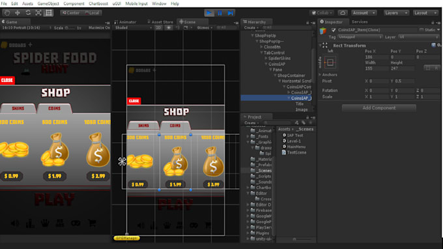Image resolution: width=443 pixels, height=249 pixels.
Task: Open the Hierarchy panel options menu icon
Action: 313,23
